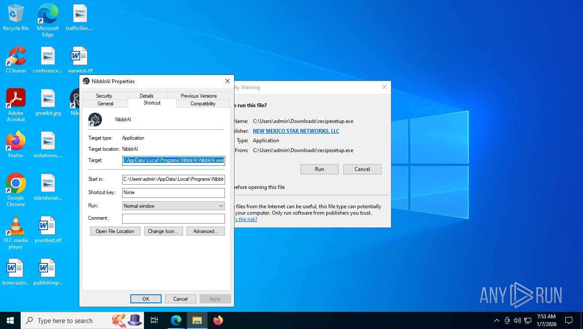
Task: Click the taskbar search box
Action: (83, 320)
